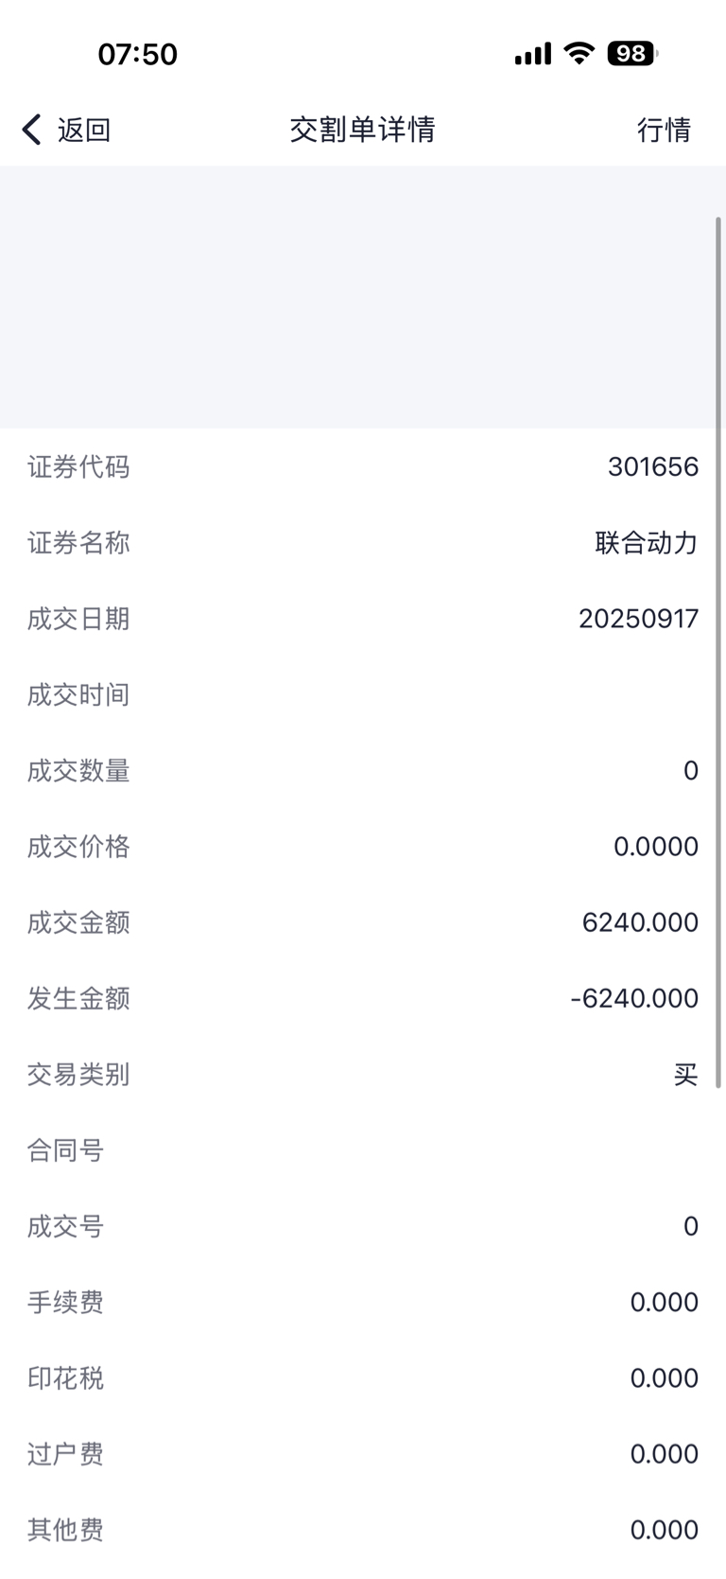The height and width of the screenshot is (1579, 726).
Task: Tap the back chevron arrow icon
Action: point(32,130)
